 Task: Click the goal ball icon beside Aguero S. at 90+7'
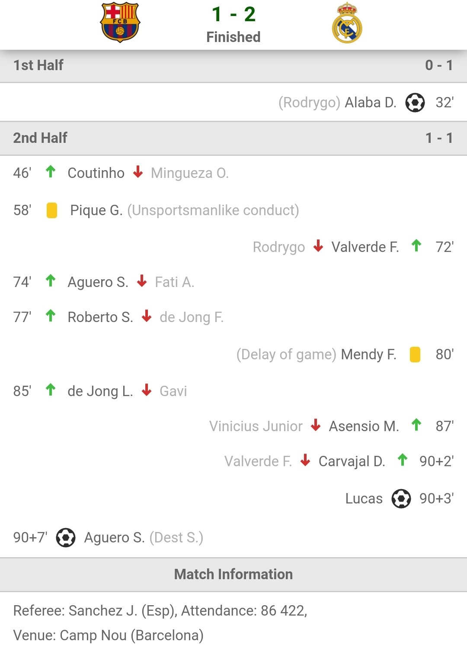tap(66, 538)
